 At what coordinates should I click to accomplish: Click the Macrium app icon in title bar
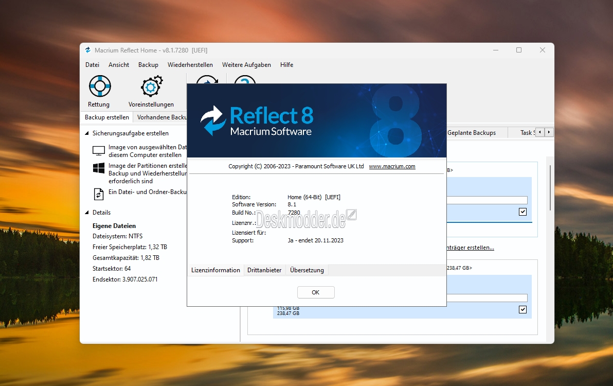coord(88,50)
